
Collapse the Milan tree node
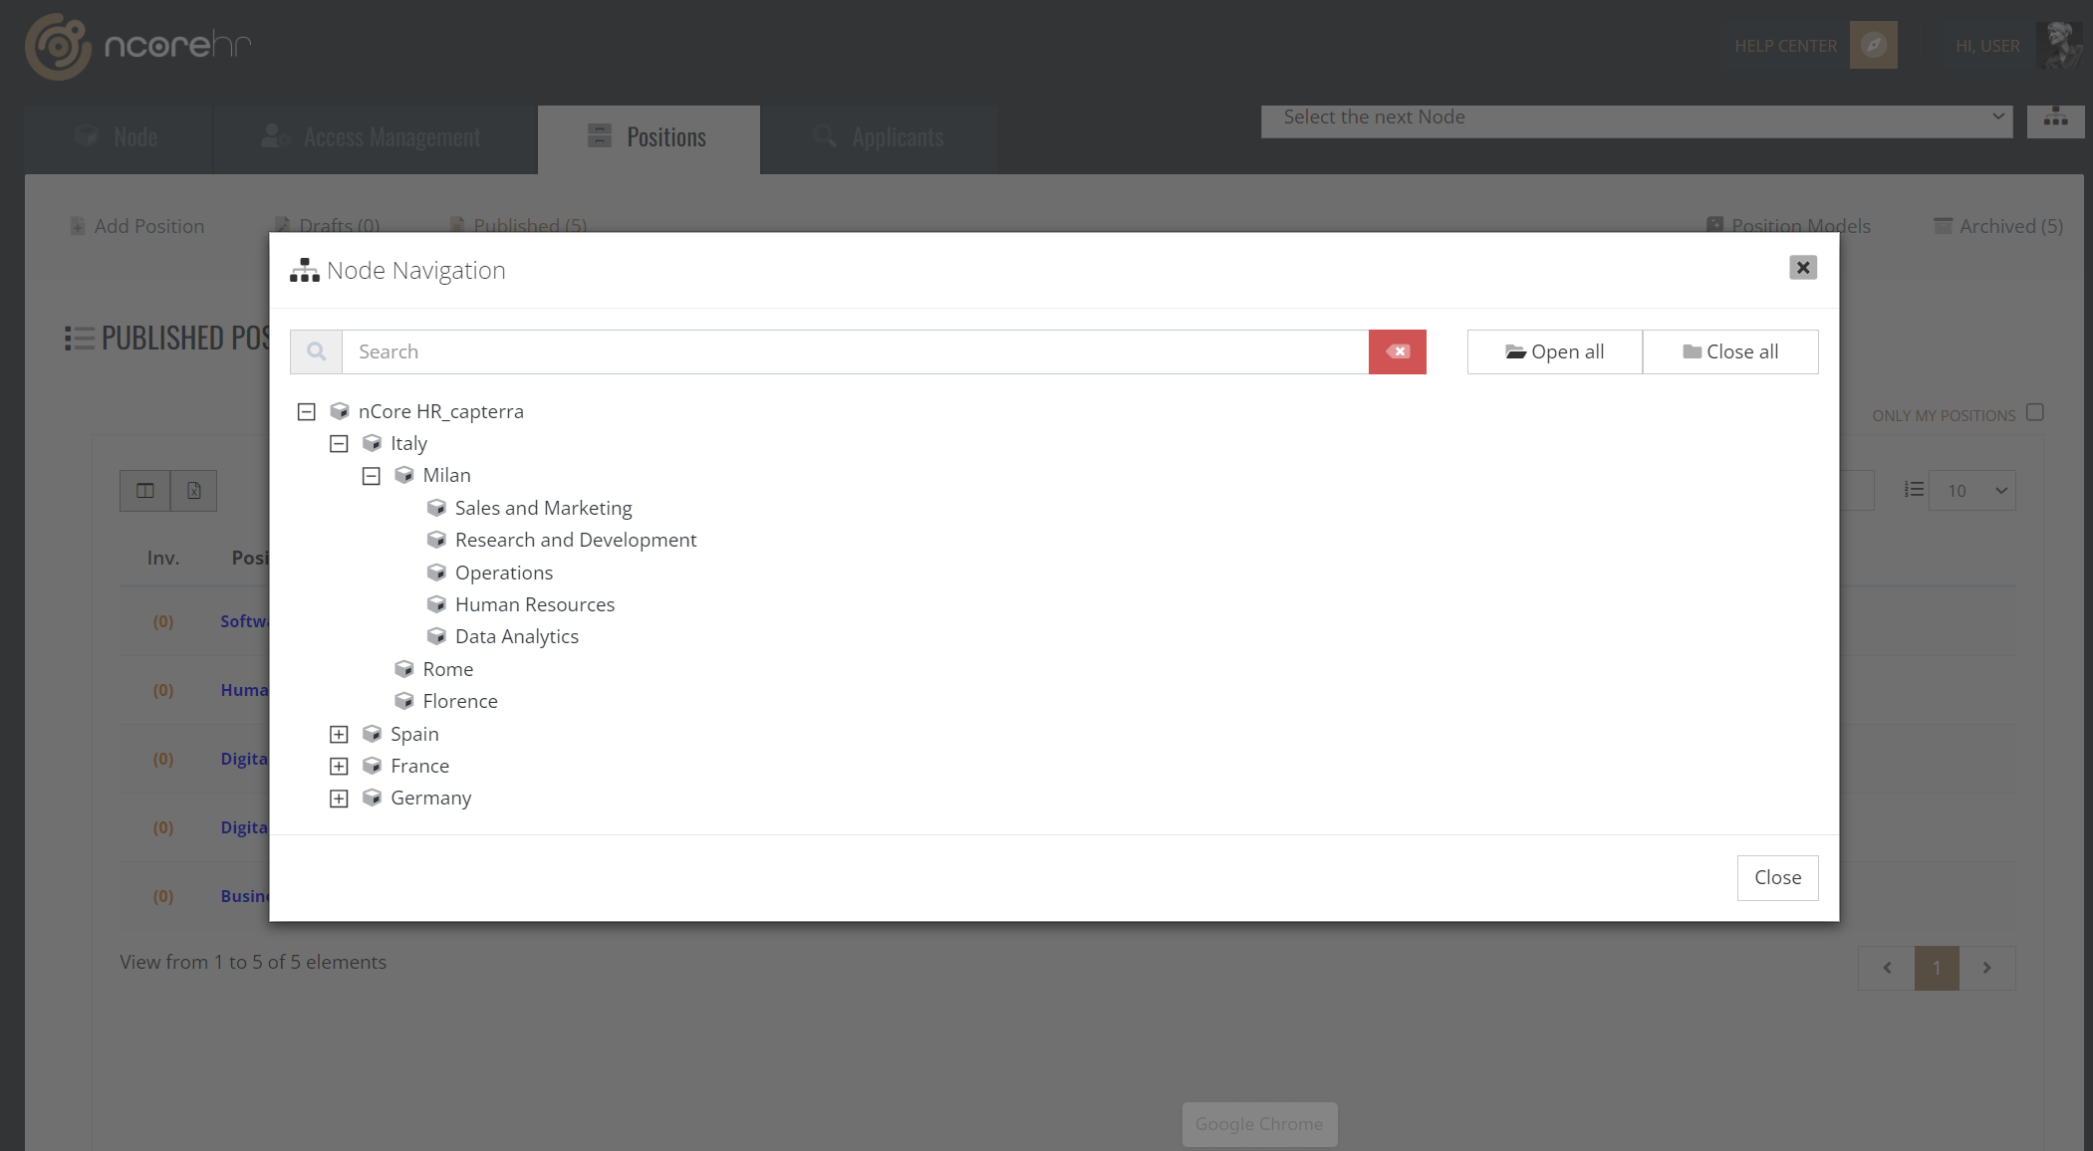tap(372, 475)
